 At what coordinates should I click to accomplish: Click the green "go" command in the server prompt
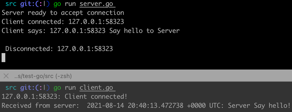coord(57,4)
